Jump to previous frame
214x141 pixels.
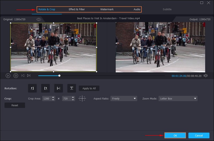click(x=23, y=76)
